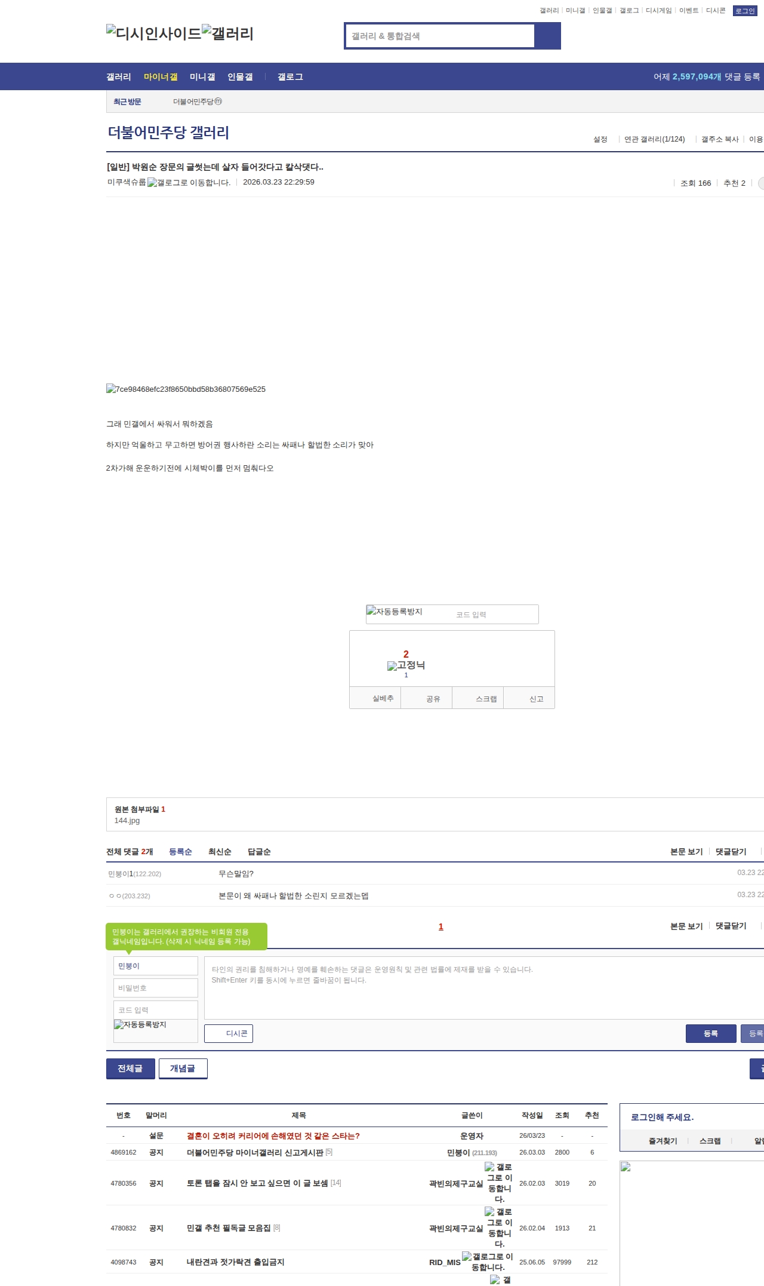
Task: Click the 디시인사이드 logo image
Action: 154,33
